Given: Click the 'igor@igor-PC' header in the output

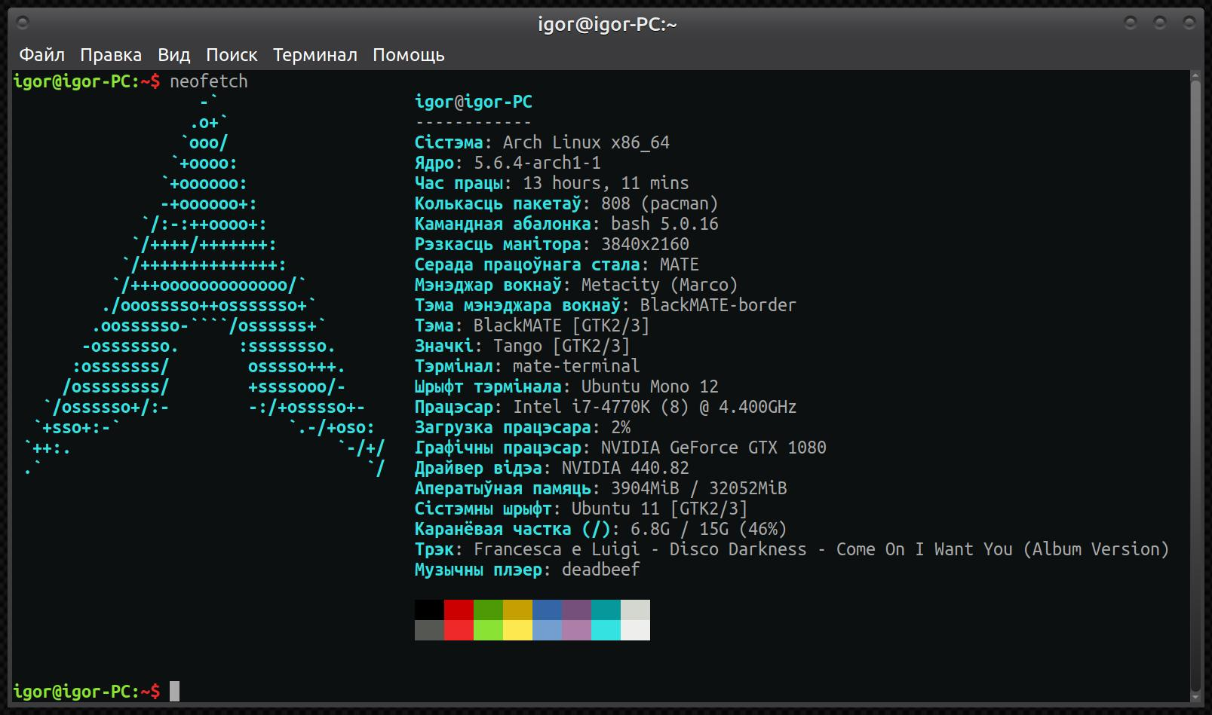Looking at the screenshot, I should point(474,102).
